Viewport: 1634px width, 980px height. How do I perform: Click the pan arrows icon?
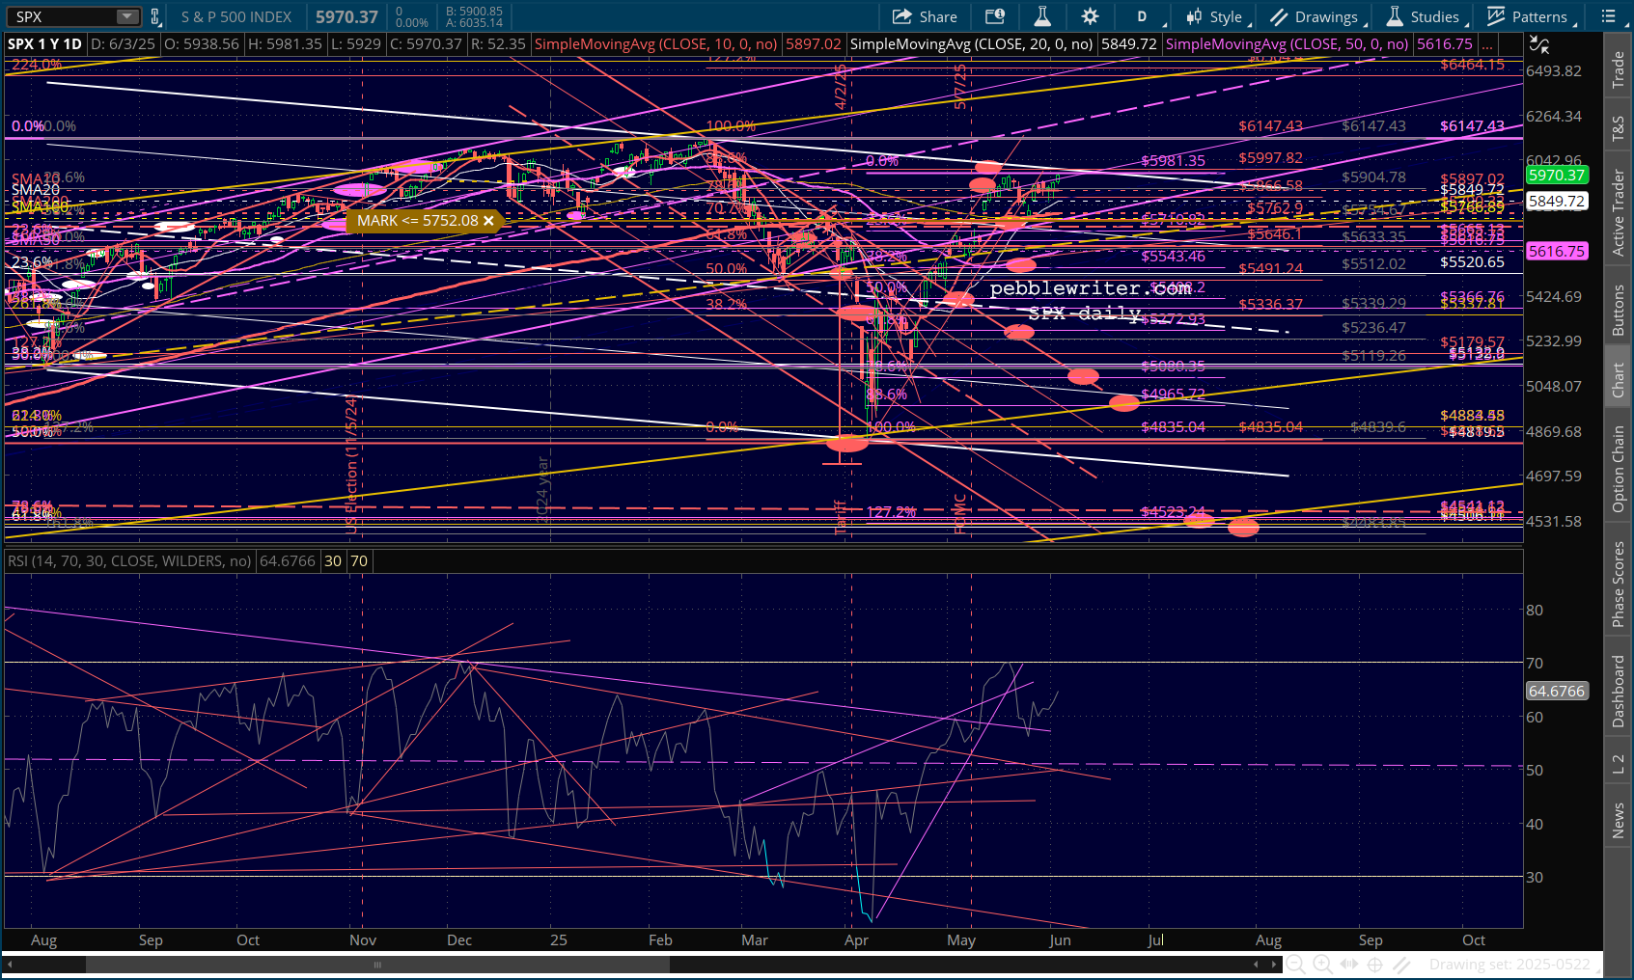1348,964
